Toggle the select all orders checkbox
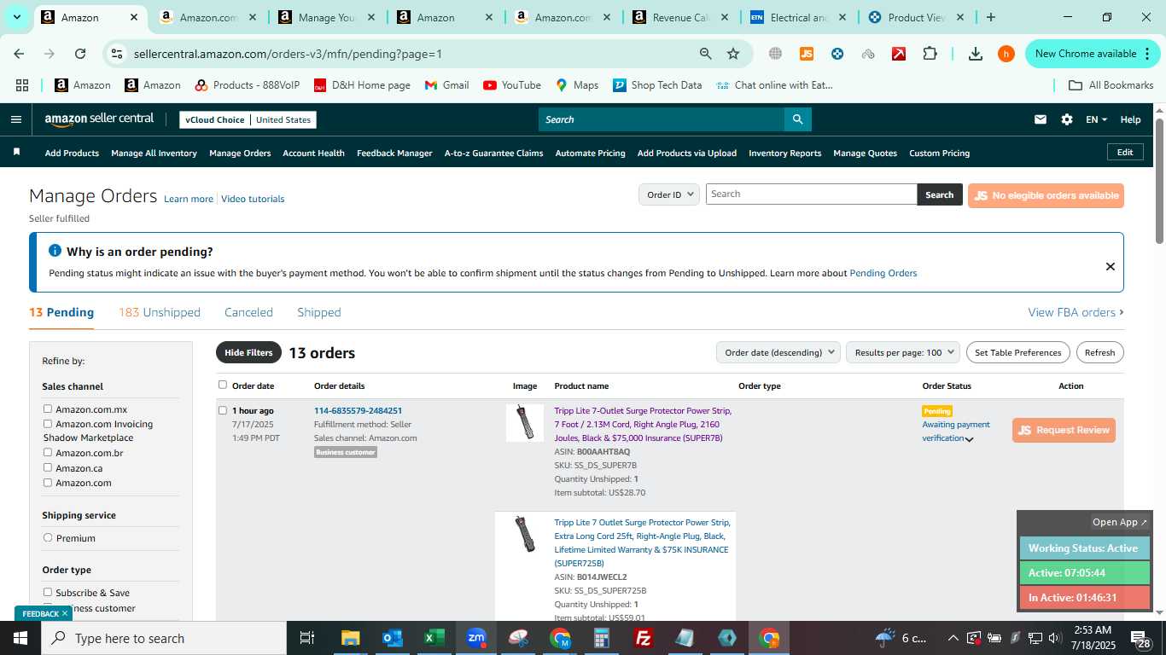1166x655 pixels. [x=223, y=385]
